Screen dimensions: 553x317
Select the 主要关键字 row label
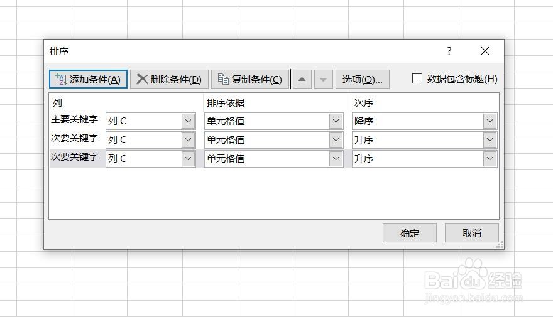coord(75,119)
